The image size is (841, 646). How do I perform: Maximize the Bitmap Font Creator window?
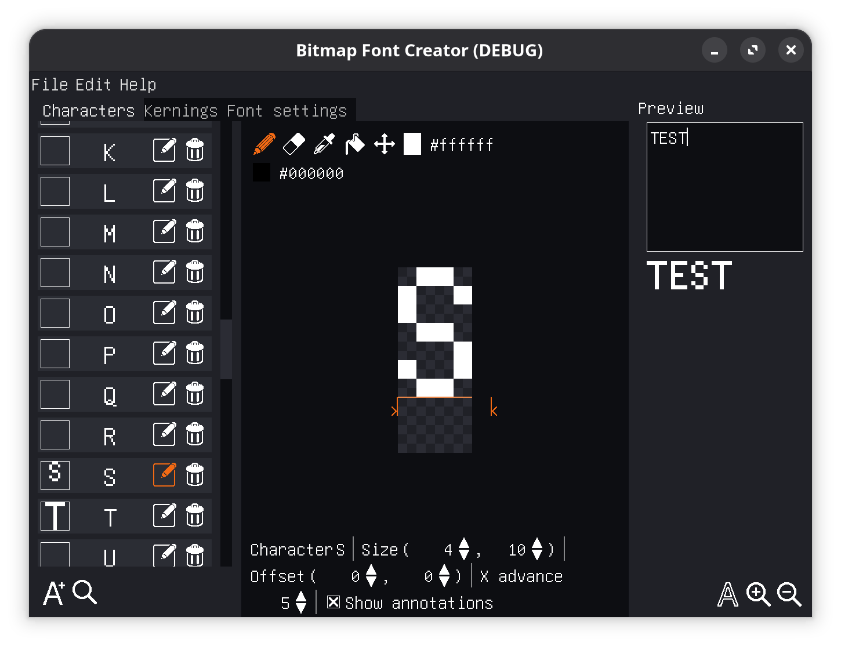click(x=753, y=50)
